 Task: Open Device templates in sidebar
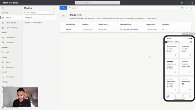click(11, 28)
